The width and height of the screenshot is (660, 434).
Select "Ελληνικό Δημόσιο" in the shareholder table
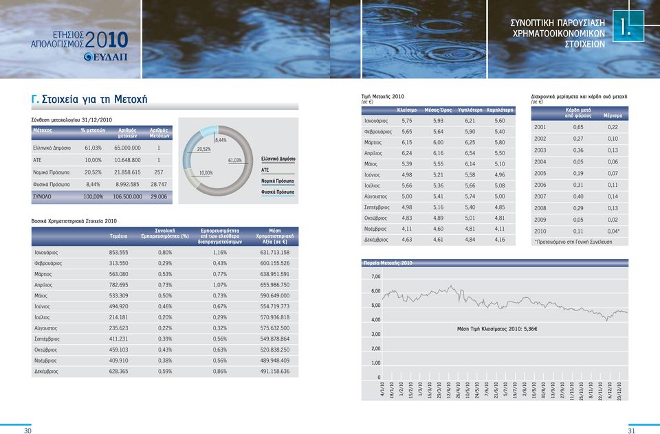(x=52, y=148)
